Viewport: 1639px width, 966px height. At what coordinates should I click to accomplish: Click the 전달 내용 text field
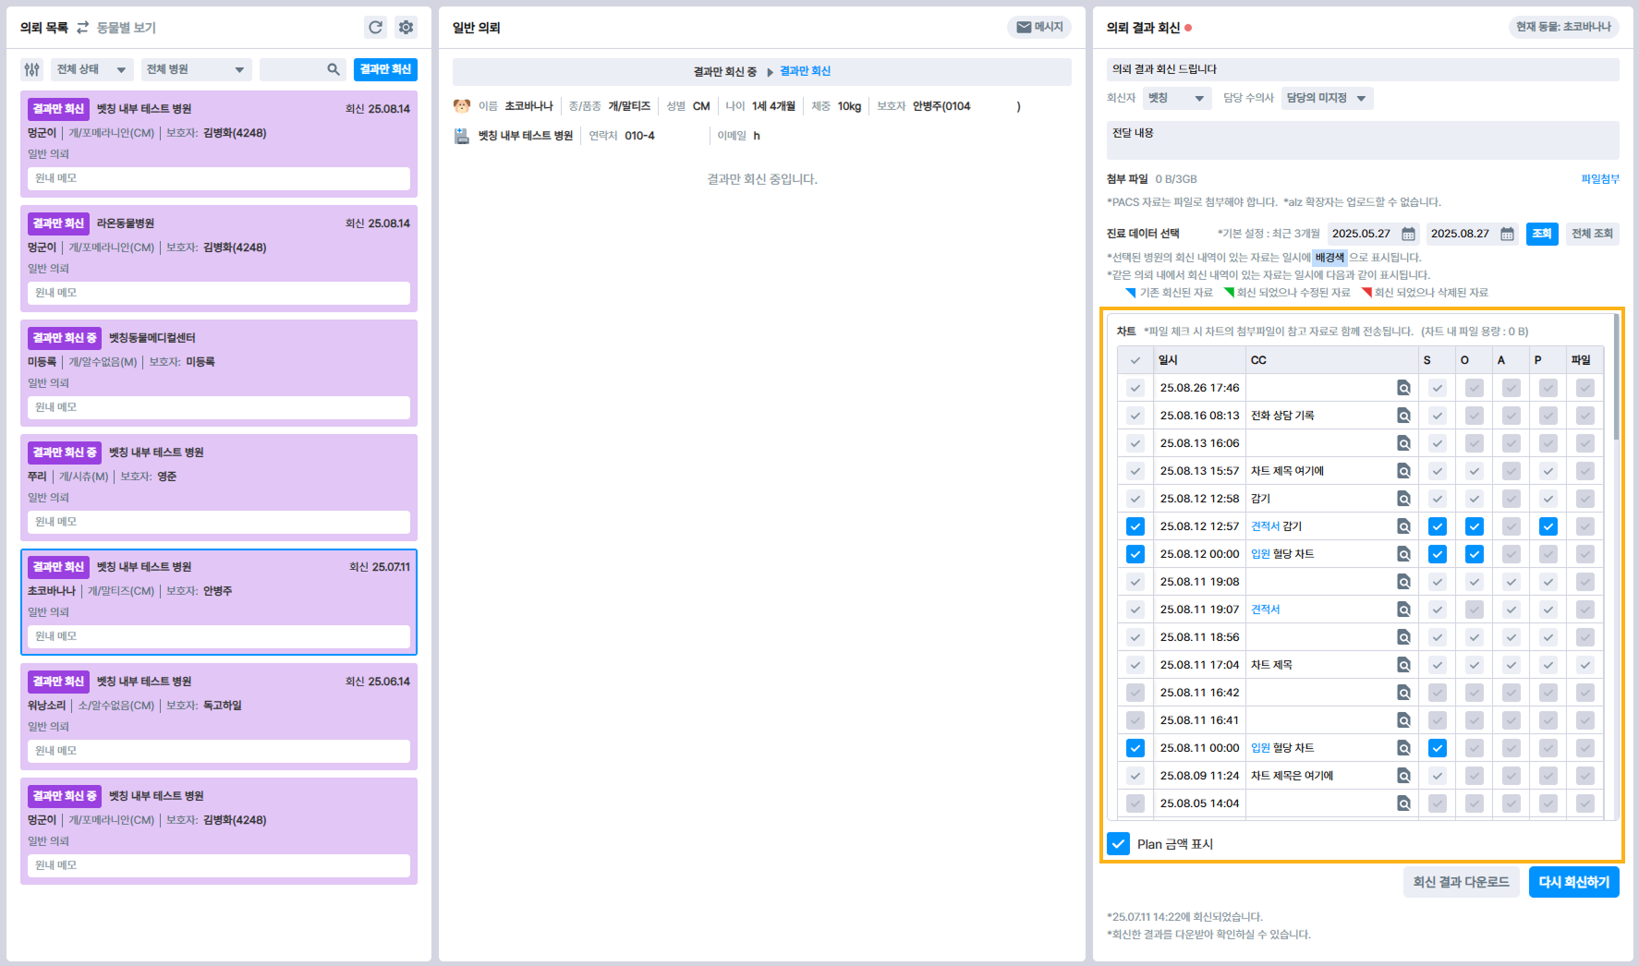coord(1362,140)
